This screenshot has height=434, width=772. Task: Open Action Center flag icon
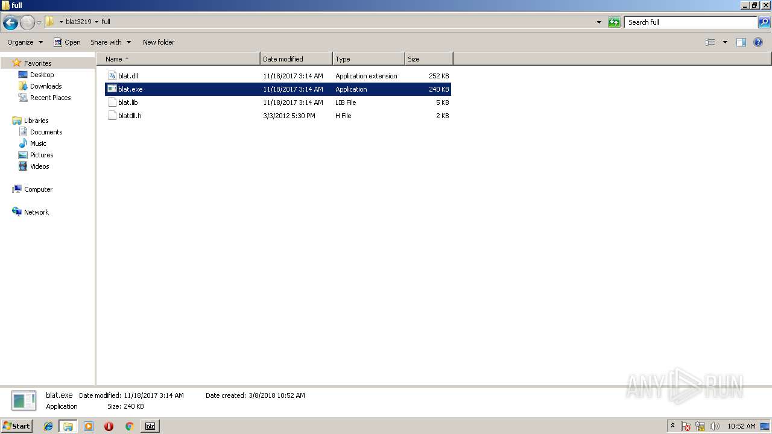686,426
